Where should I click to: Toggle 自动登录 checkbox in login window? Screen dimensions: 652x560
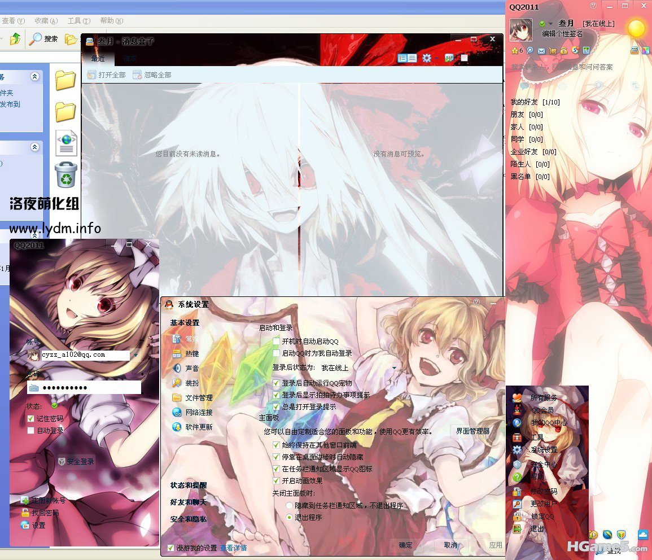tap(30, 431)
